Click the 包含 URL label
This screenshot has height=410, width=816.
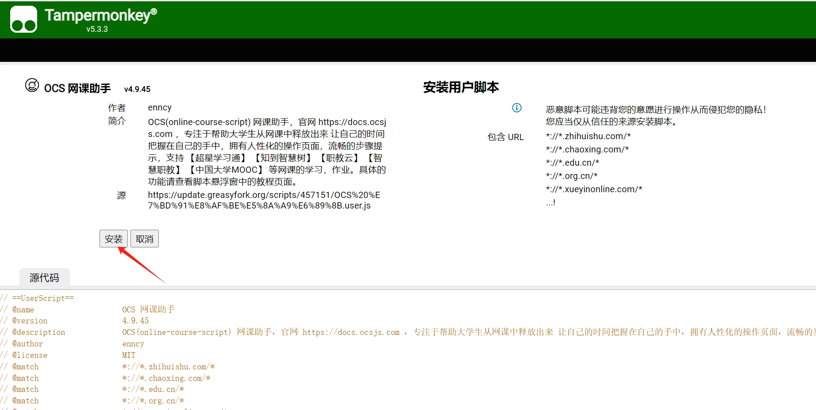point(506,137)
